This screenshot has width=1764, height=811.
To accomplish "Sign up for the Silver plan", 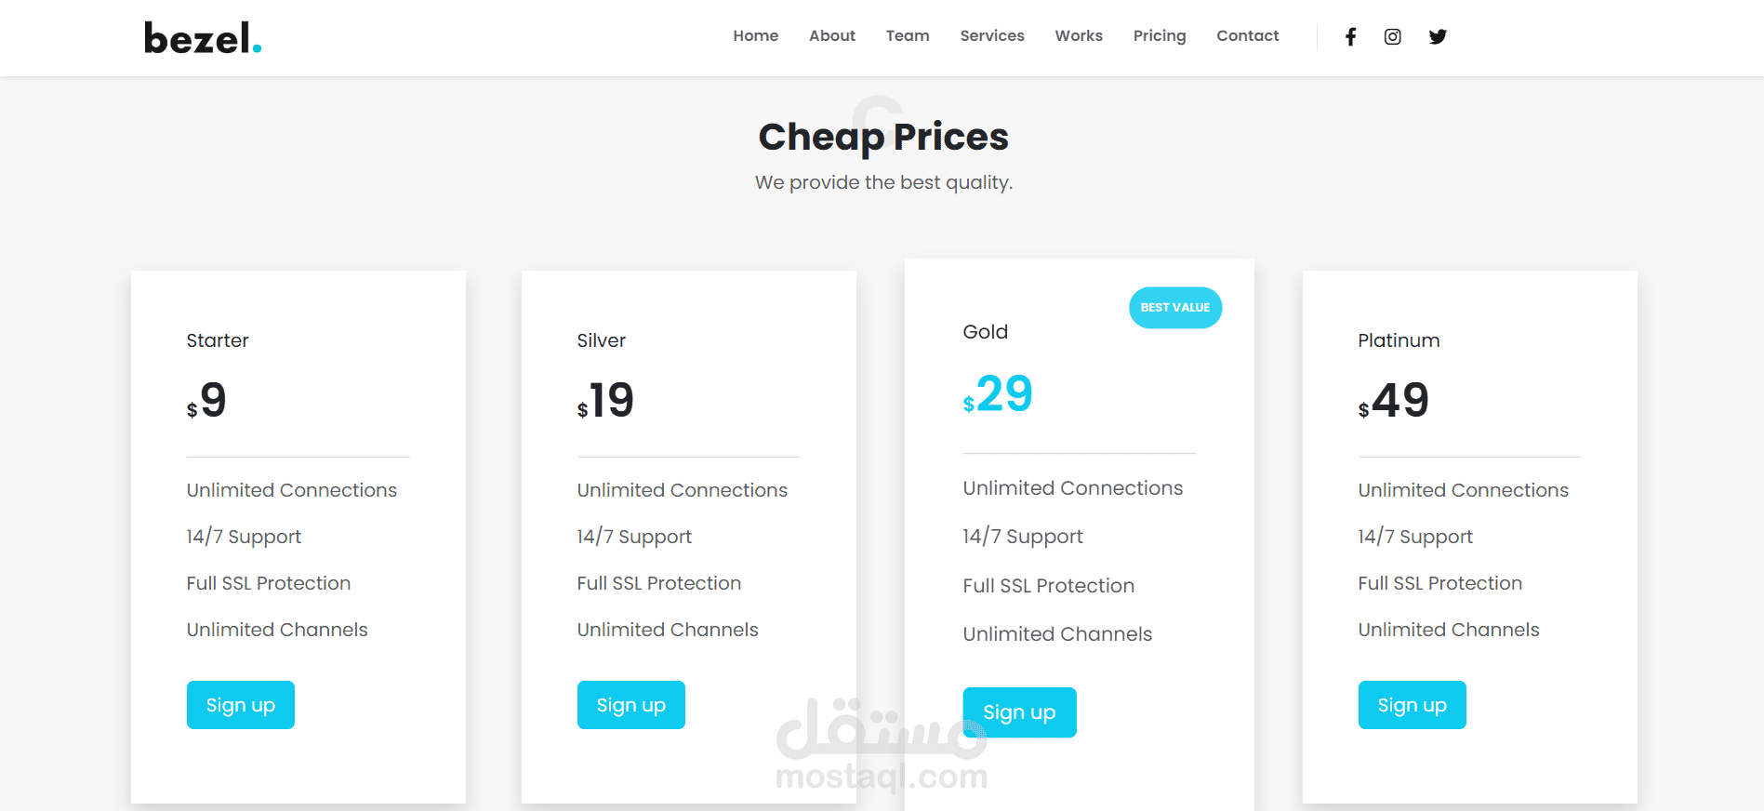I will point(631,705).
